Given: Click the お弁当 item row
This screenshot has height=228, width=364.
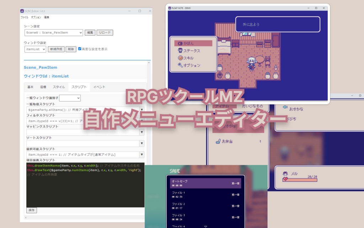Looking at the screenshot, I should pos(238,141).
